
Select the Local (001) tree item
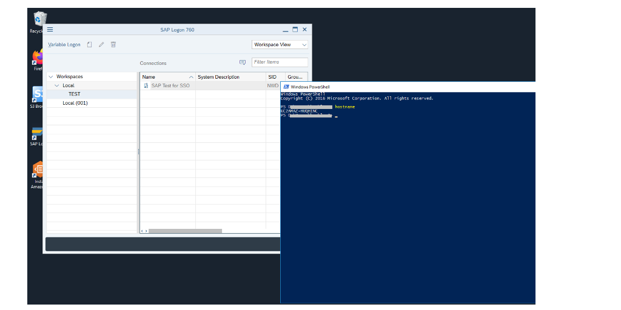click(x=75, y=103)
